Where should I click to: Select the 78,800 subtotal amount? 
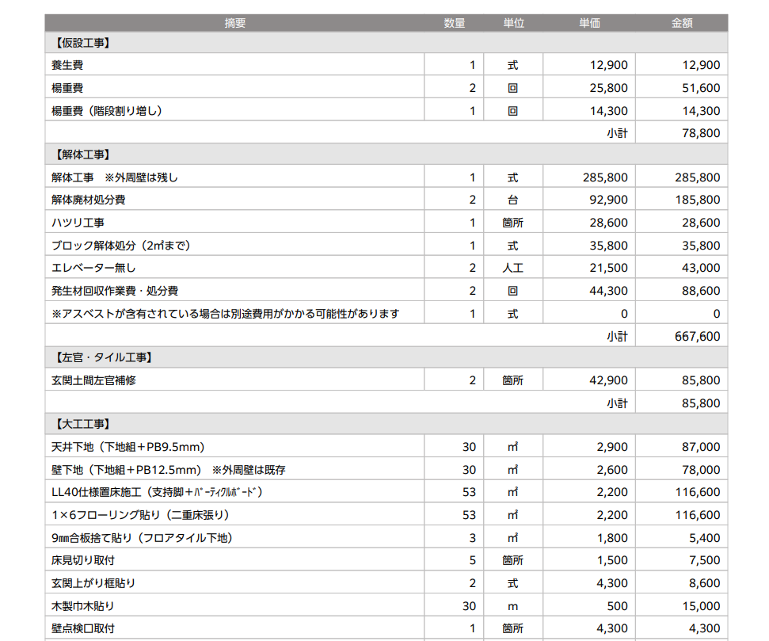tap(700, 133)
